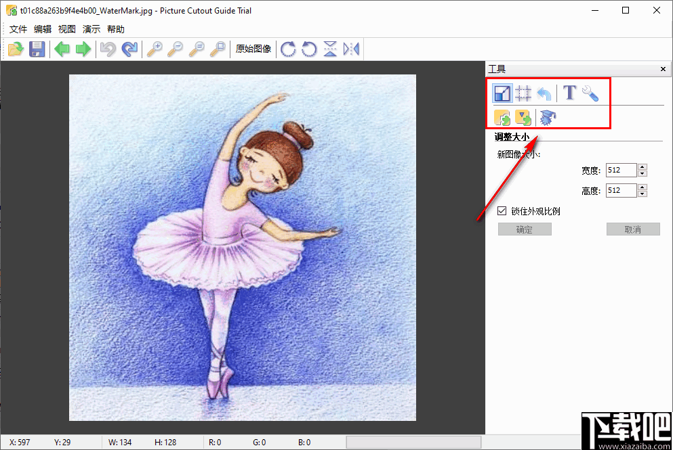Click the 确定 confirm button
This screenshot has height=450, width=673.
coord(525,229)
